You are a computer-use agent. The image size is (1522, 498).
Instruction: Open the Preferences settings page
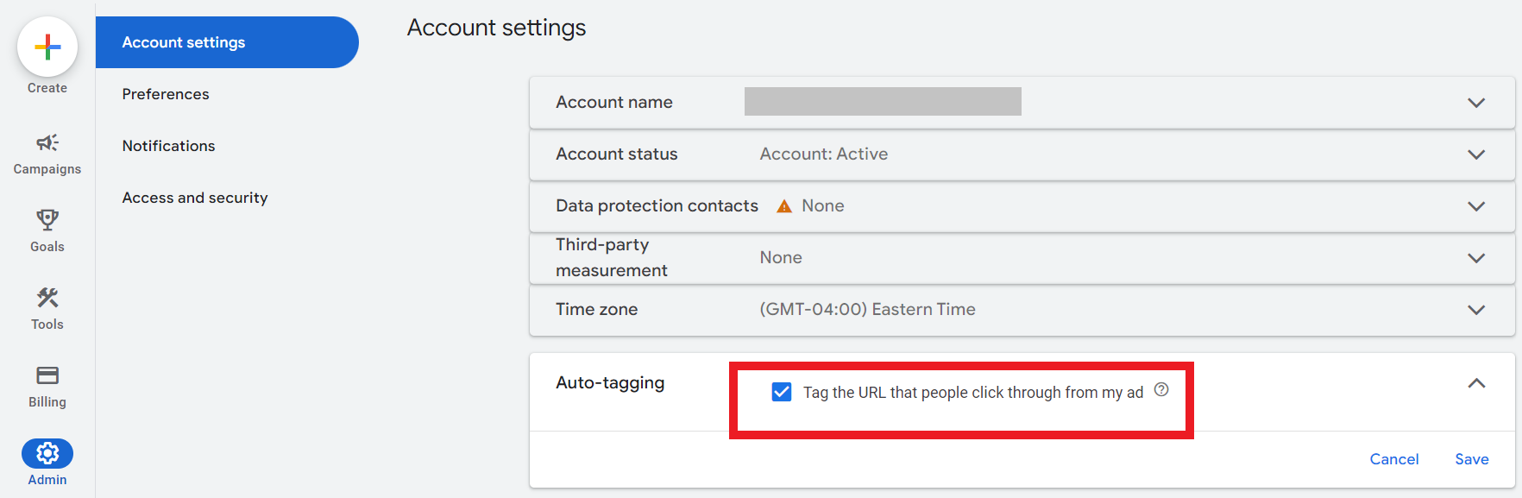[x=165, y=93]
